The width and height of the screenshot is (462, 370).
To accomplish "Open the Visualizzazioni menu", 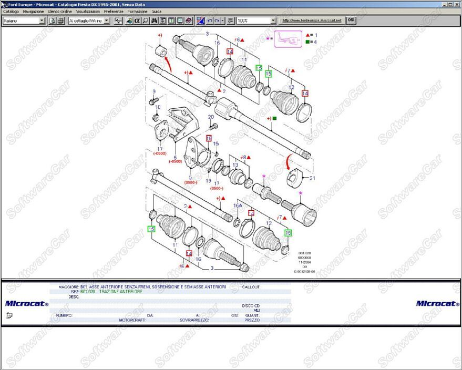I will pos(88,11).
